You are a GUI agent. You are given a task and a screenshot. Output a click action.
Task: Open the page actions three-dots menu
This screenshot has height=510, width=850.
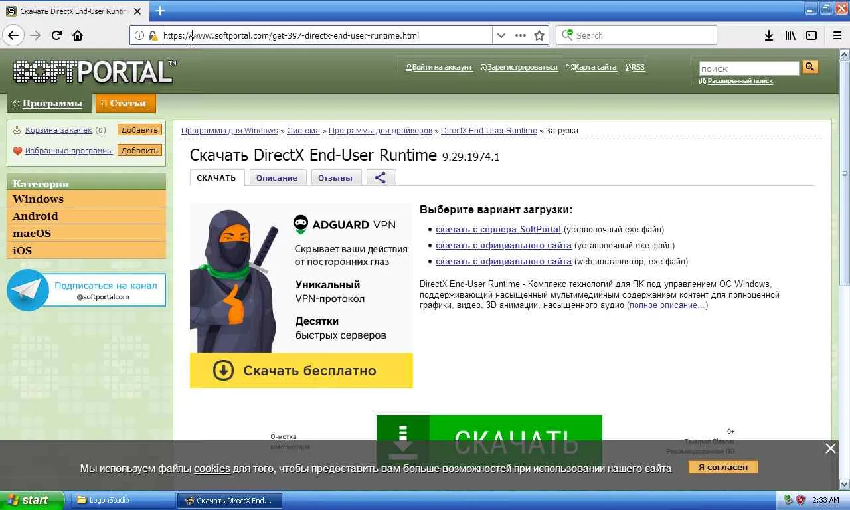pyautogui.click(x=521, y=35)
